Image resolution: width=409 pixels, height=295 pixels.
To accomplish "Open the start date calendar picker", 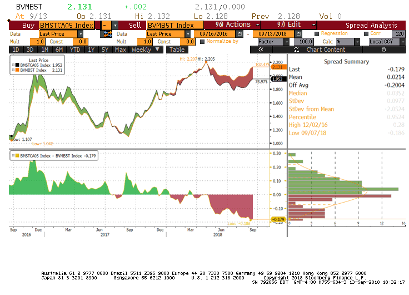I will point(238,34).
